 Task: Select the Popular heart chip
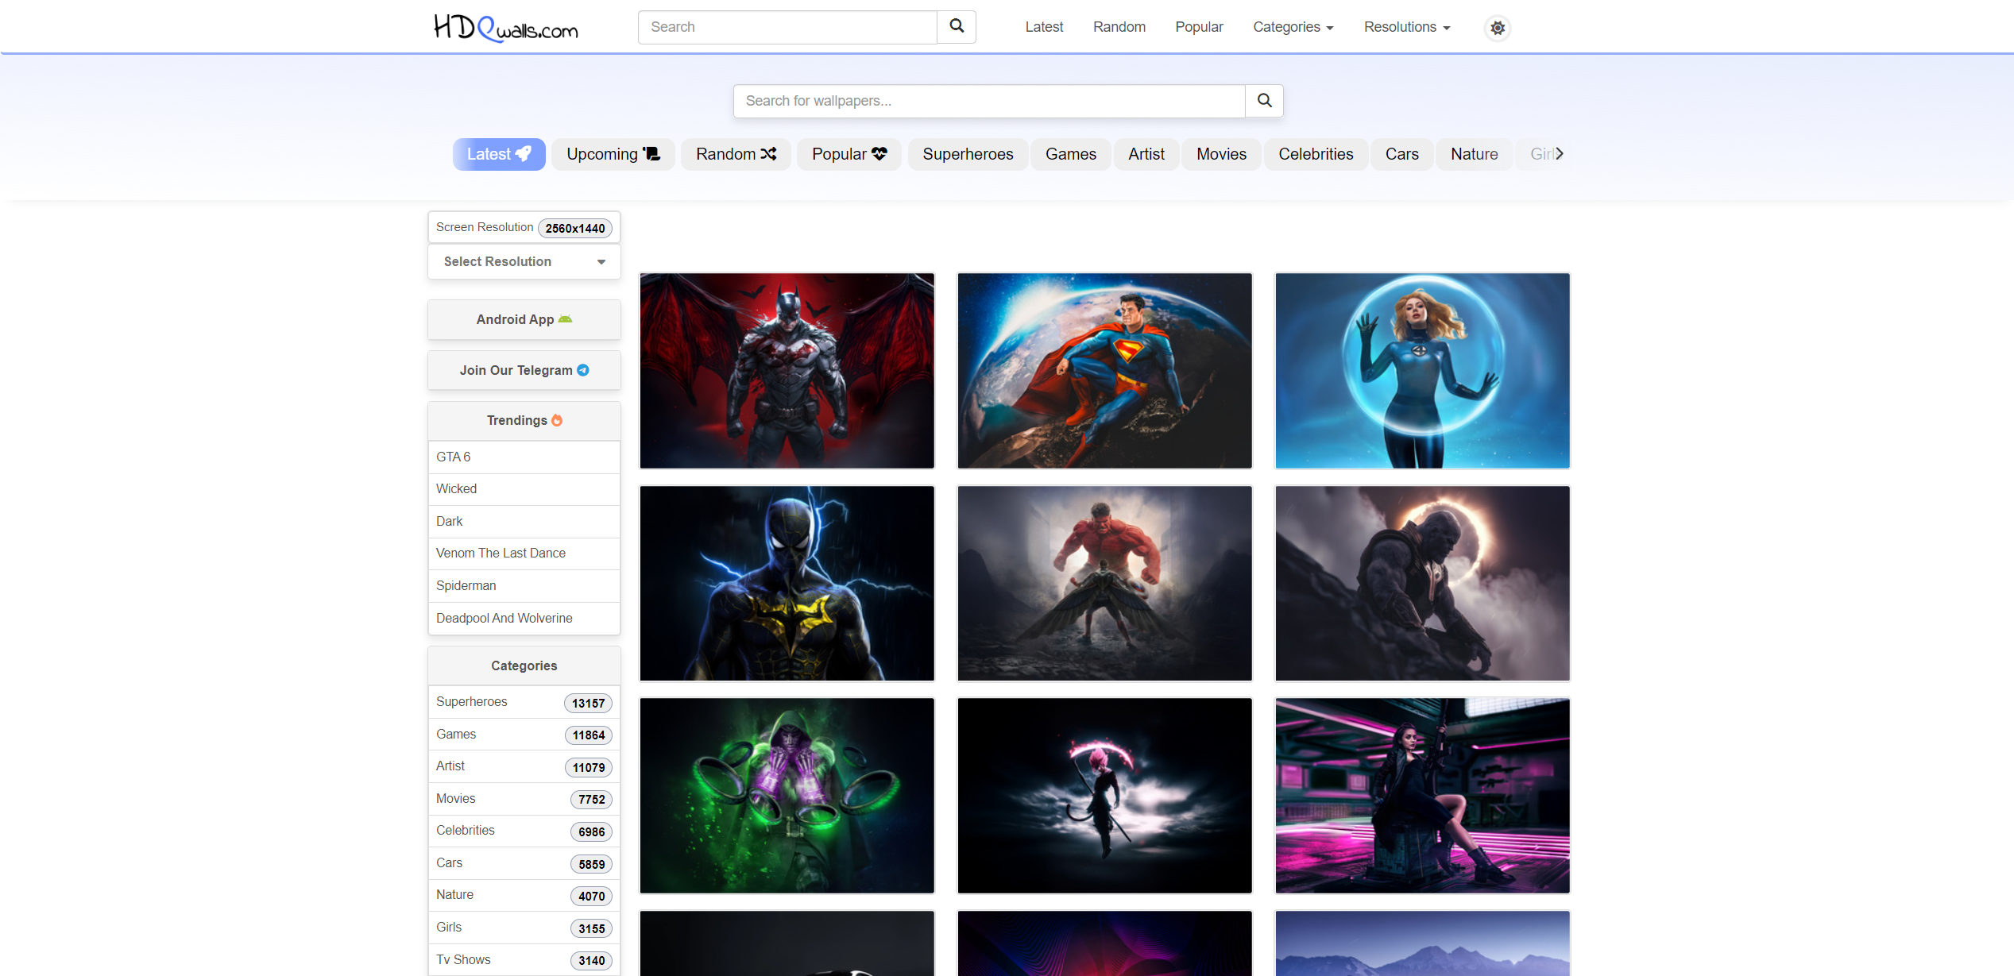tap(849, 154)
